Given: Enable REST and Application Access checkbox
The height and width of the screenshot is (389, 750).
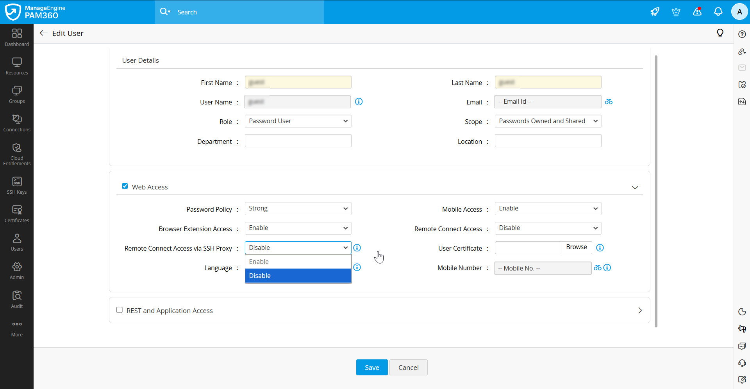Looking at the screenshot, I should pos(120,310).
